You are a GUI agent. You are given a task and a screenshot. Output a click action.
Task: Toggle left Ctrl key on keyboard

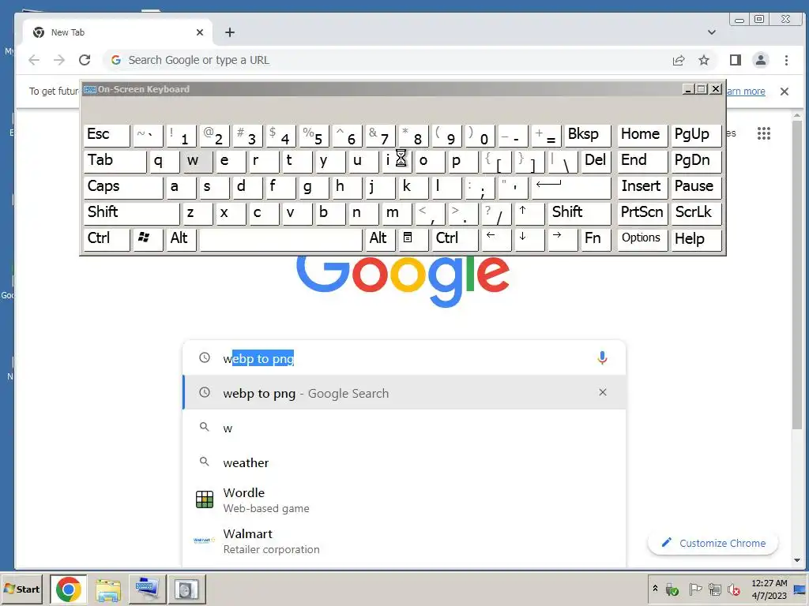(x=107, y=238)
